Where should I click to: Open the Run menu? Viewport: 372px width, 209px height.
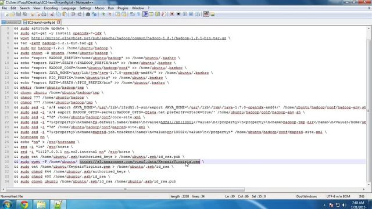point(111,8)
